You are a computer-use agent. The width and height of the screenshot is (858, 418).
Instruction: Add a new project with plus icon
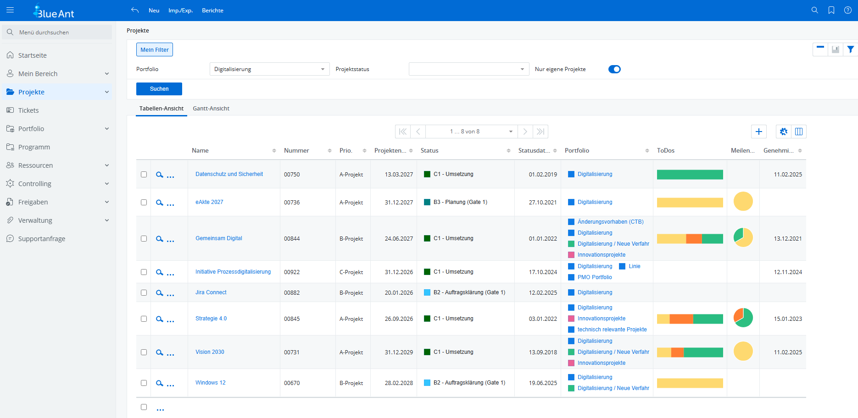tap(759, 132)
